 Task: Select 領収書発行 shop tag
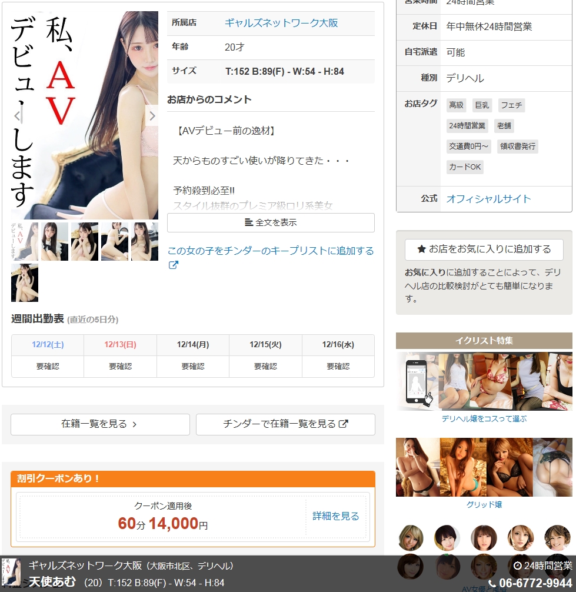click(x=518, y=146)
